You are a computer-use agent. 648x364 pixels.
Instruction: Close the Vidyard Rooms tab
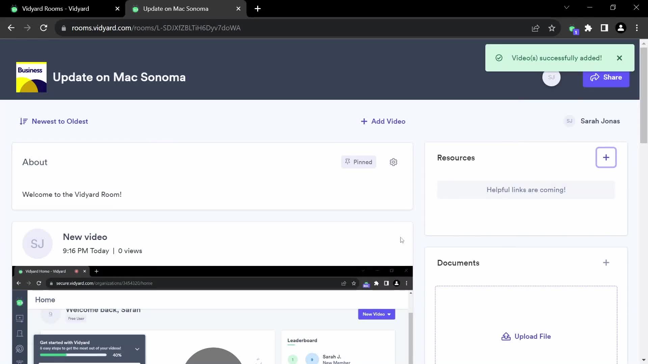point(117,9)
